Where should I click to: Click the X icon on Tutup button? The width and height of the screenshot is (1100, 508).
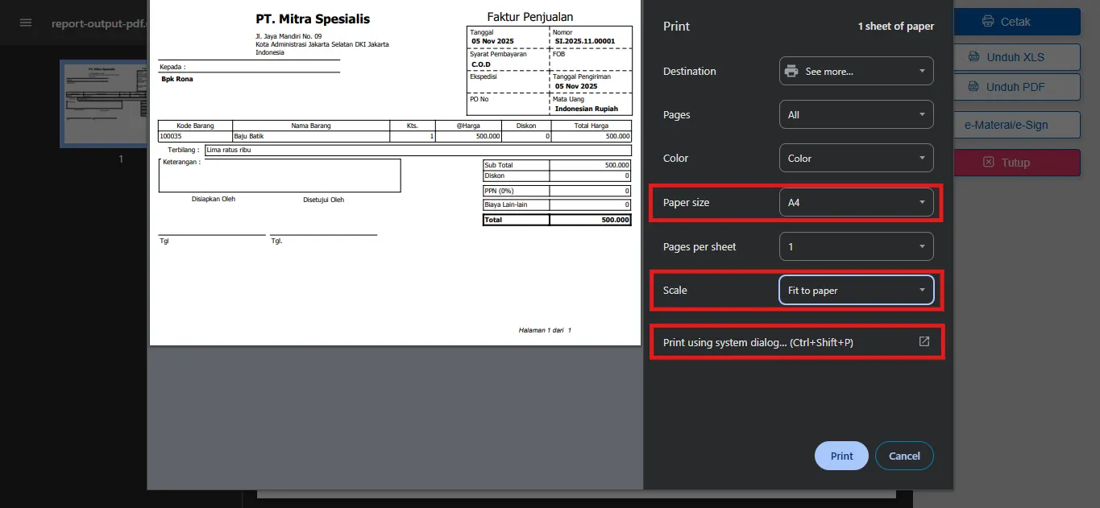[988, 163]
